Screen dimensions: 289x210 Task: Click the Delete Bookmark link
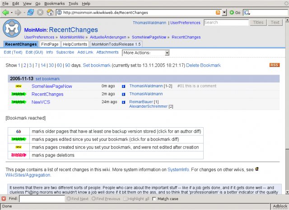[204, 66]
